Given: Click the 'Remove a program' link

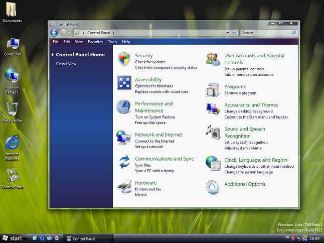Looking at the screenshot, I should tap(240, 93).
